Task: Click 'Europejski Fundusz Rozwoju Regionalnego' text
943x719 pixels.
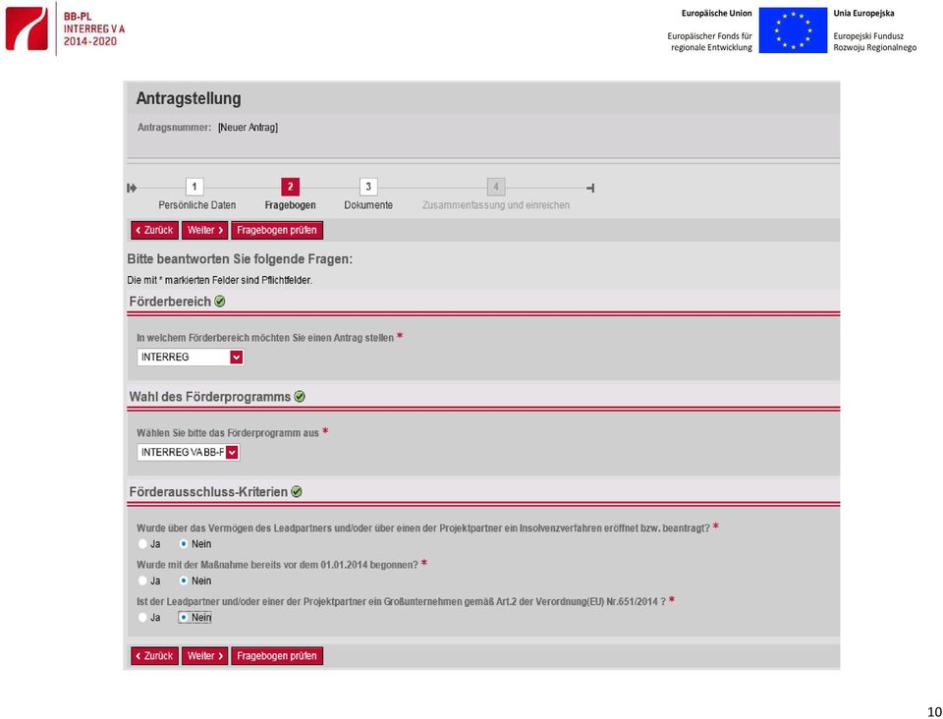Action: pos(875,42)
